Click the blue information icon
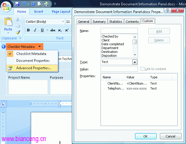Screen dimensions: 186x144 point(4,46)
